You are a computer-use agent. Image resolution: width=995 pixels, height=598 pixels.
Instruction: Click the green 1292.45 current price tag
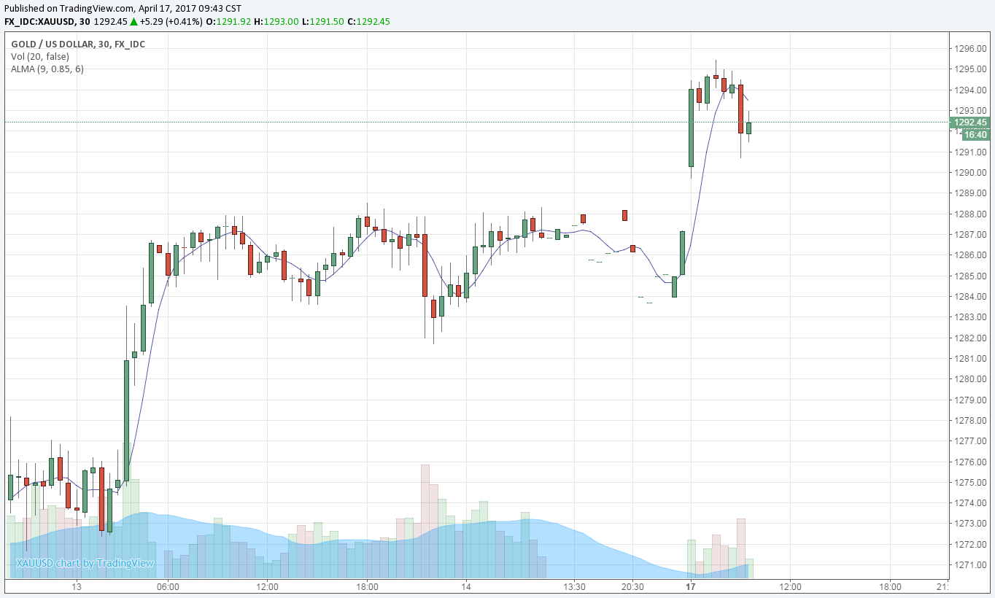point(971,123)
